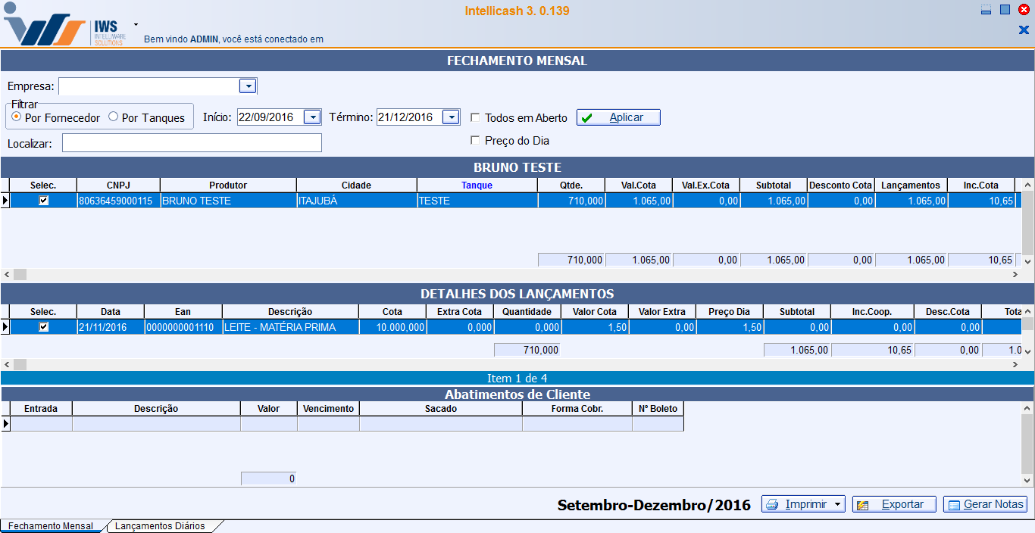The width and height of the screenshot is (1035, 533).
Task: Click the Exportar button
Action: pyautogui.click(x=894, y=504)
